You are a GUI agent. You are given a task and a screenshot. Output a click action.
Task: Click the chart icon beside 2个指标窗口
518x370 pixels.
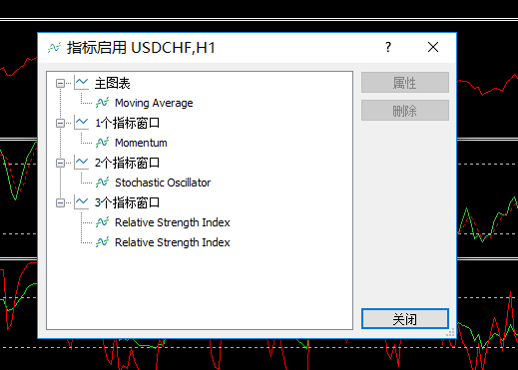click(x=82, y=163)
